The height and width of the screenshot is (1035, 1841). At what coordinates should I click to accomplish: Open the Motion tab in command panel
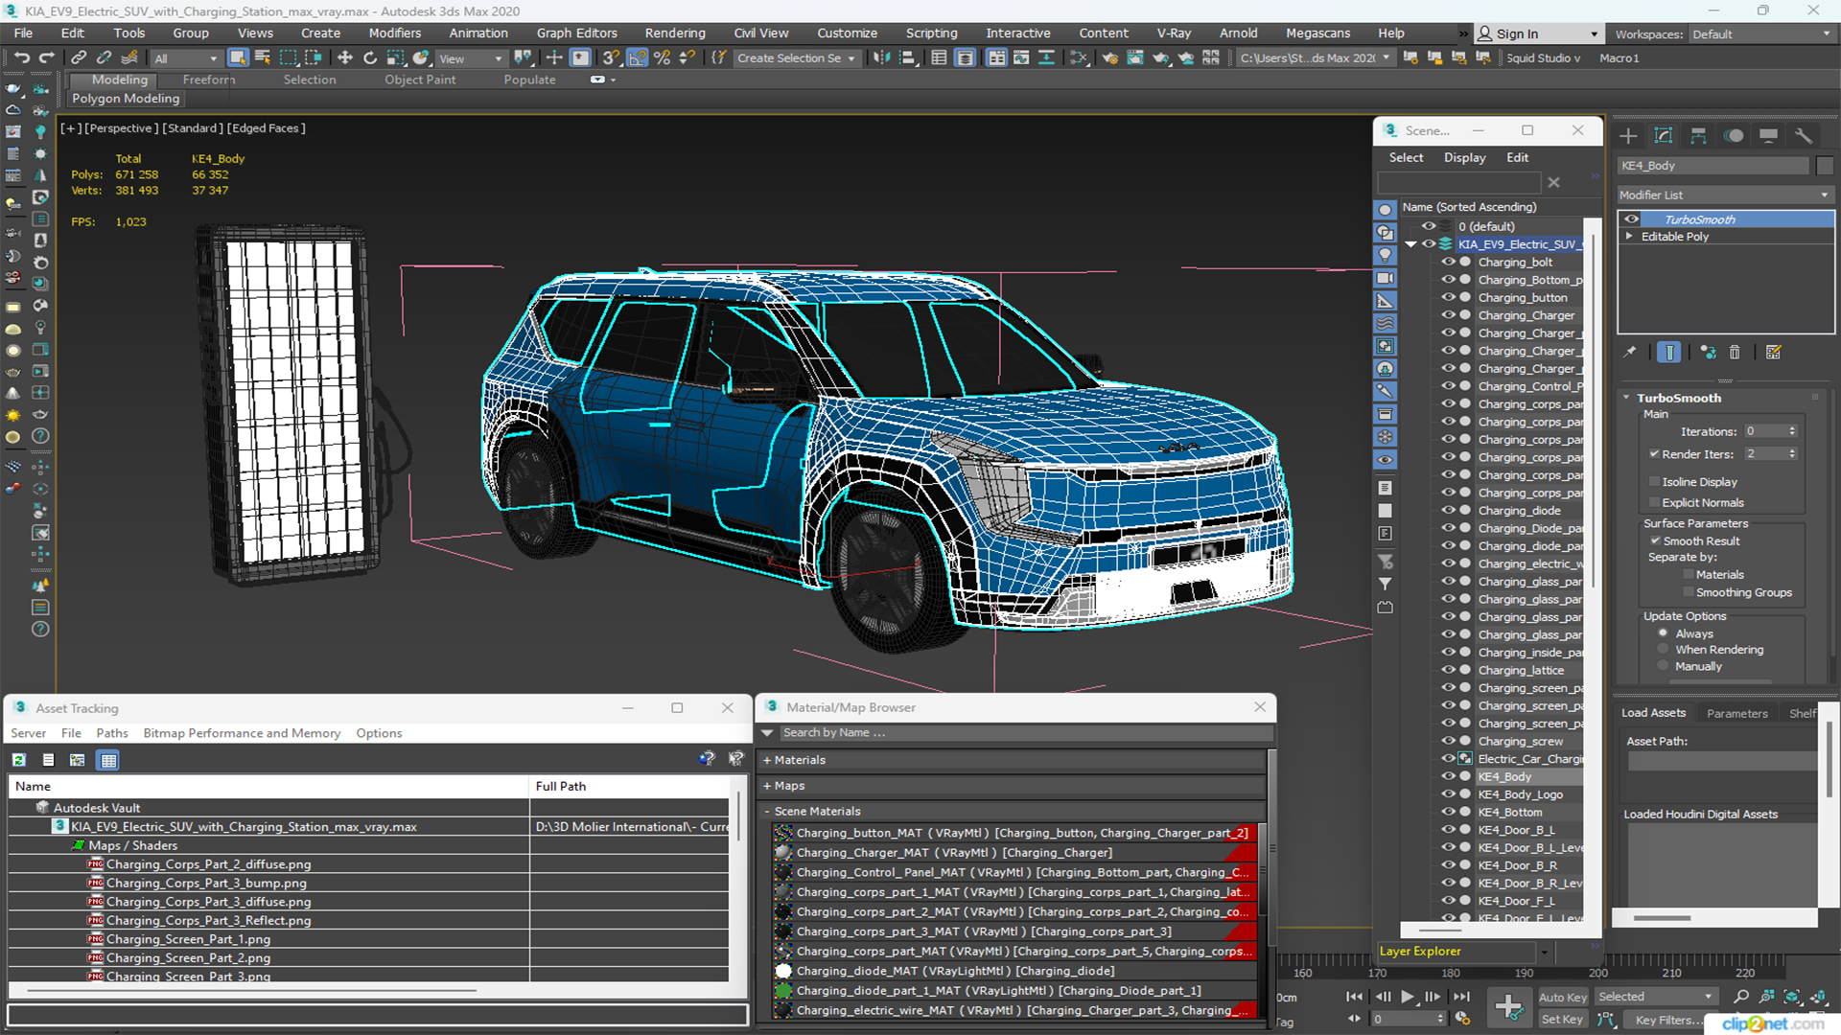pos(1734,136)
